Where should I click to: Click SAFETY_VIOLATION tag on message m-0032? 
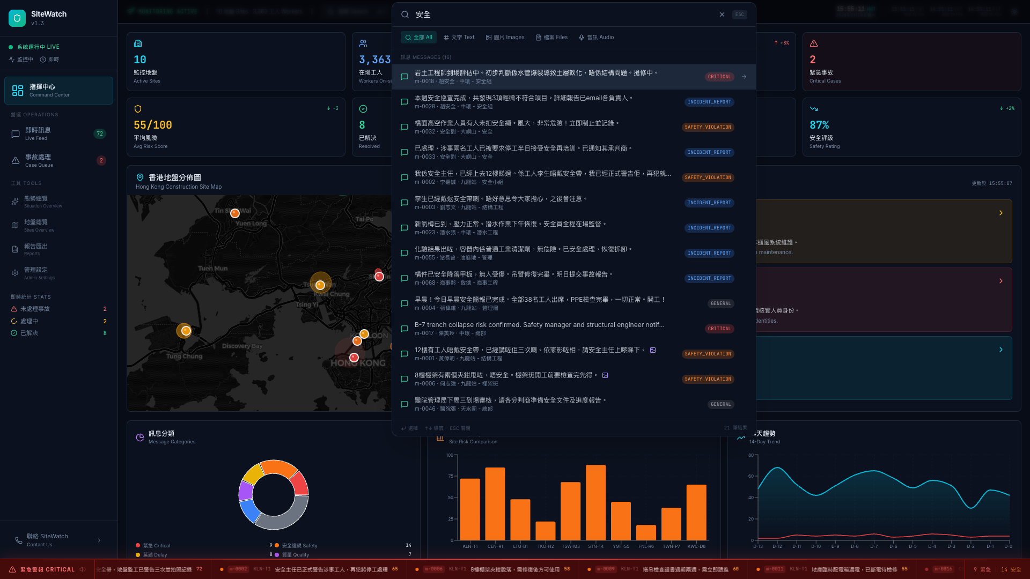coord(708,127)
